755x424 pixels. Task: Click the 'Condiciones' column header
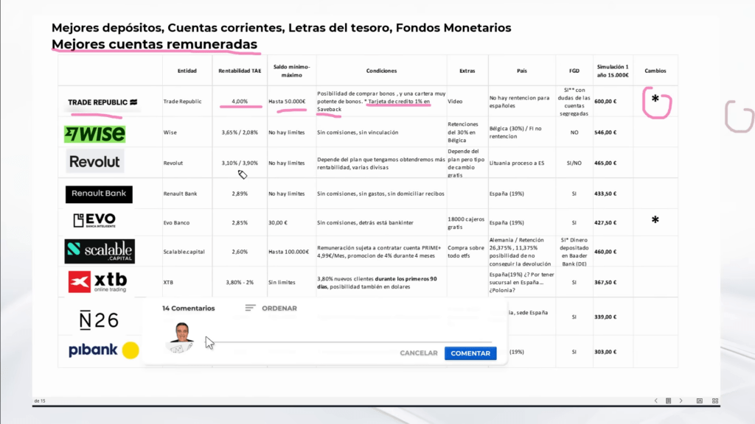click(381, 71)
